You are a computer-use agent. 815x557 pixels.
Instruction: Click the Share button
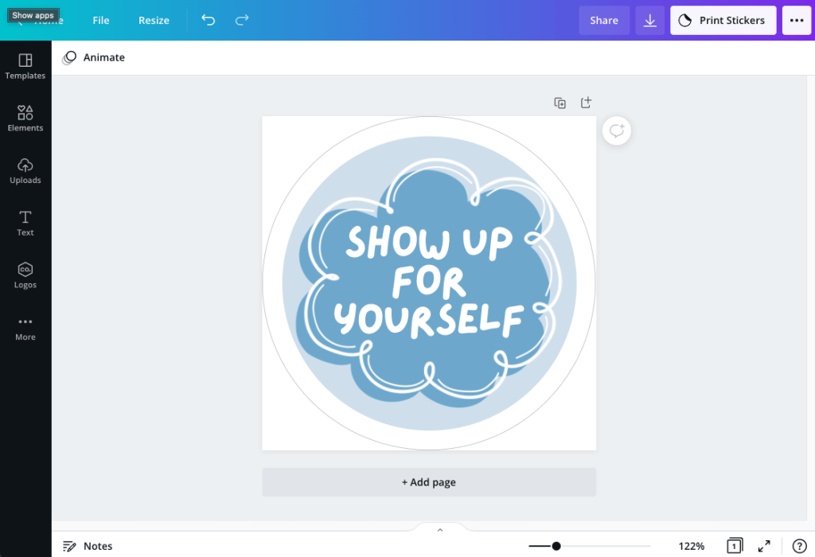tap(603, 21)
